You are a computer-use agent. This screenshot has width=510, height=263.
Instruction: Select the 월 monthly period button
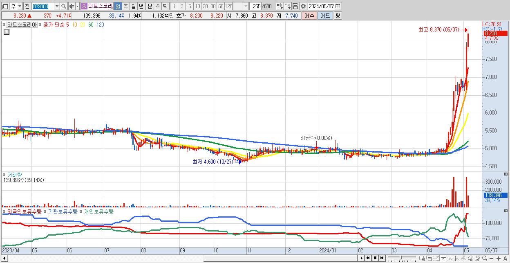133,6
